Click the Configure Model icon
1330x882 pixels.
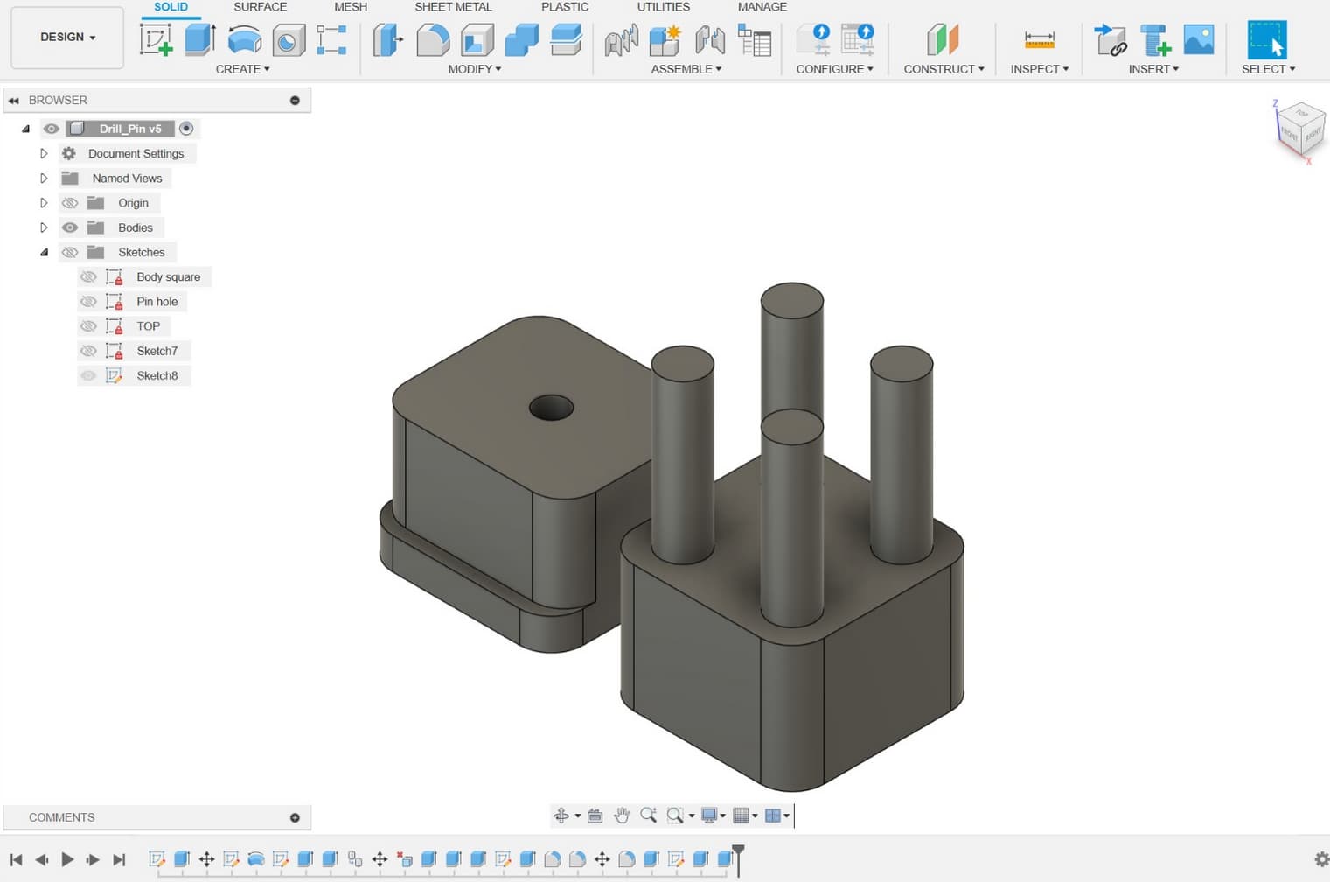tap(813, 40)
